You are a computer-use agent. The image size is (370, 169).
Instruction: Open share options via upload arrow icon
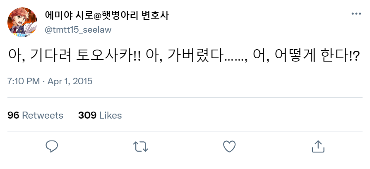point(318,146)
